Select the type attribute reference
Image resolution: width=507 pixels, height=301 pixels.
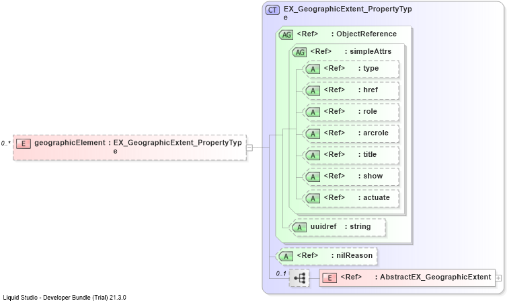tap(351, 68)
